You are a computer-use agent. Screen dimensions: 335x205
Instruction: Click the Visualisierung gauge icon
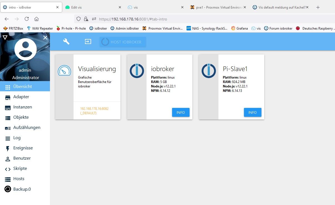click(x=64, y=71)
